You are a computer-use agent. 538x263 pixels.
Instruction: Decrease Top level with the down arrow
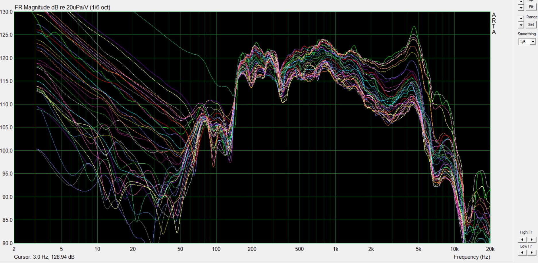point(521,8)
